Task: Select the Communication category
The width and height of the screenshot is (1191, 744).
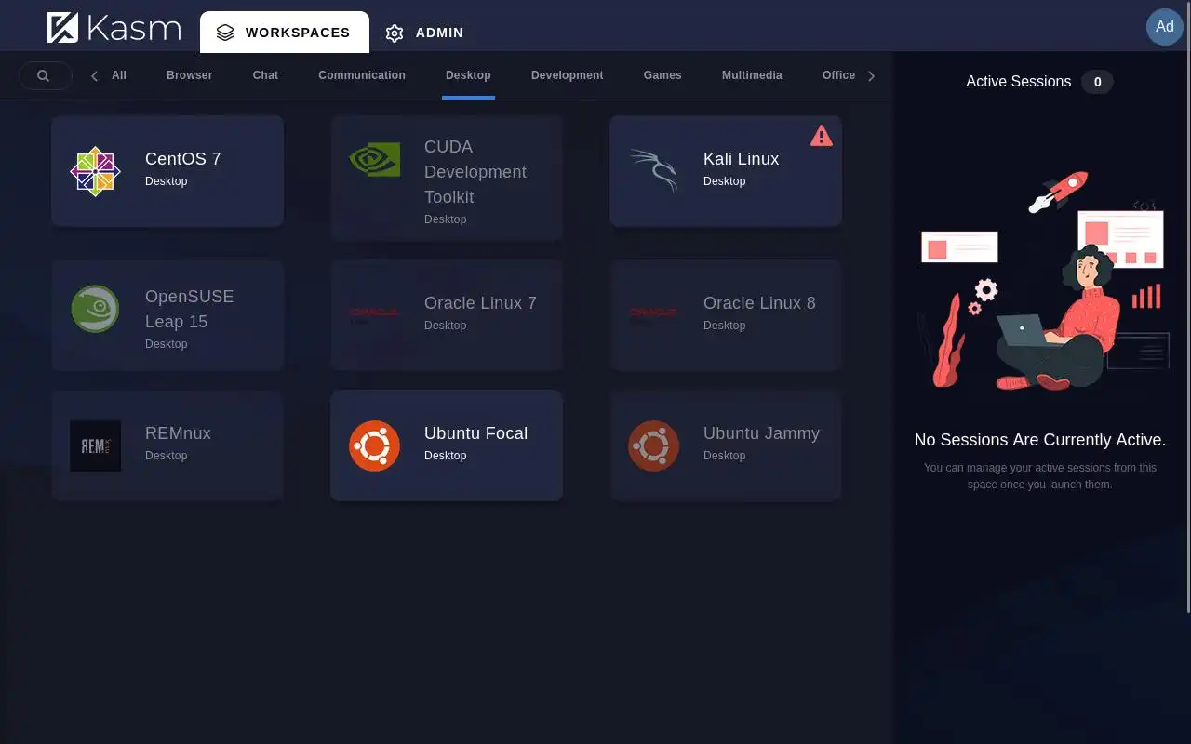Action: [362, 75]
